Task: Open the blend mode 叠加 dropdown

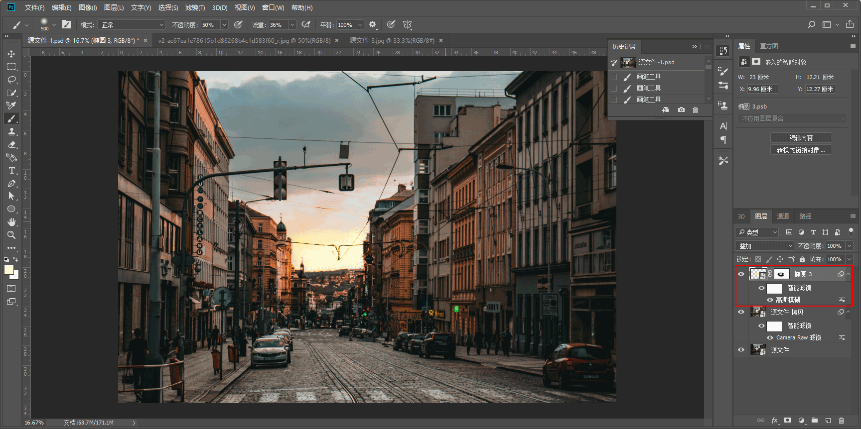Action: [x=765, y=246]
